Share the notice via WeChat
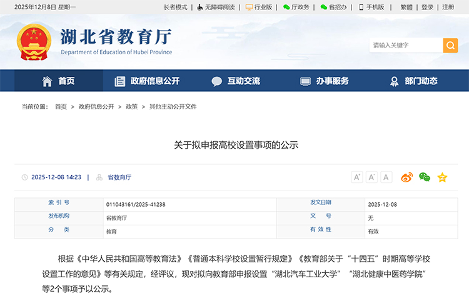Screen dimensions: 469x296 click(425, 177)
